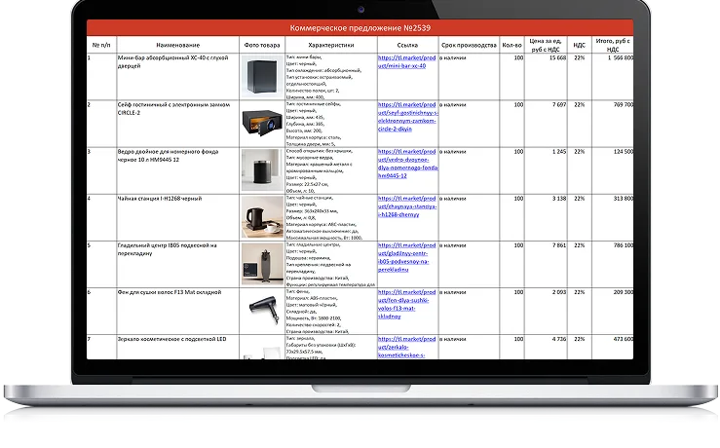
Task: Click the black double bin photo
Action: click(262, 169)
